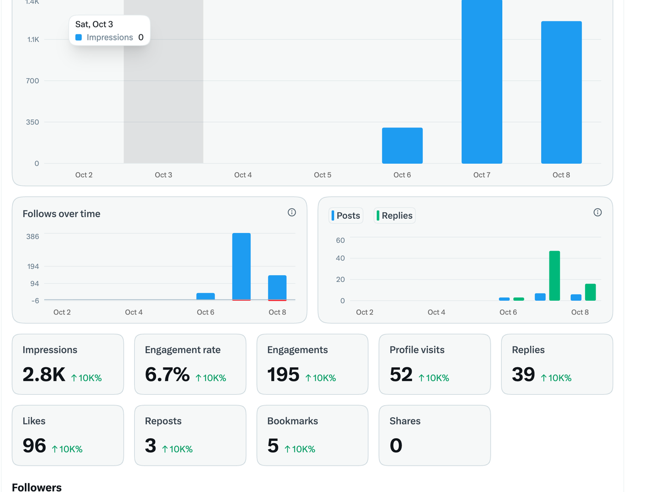Click the Oct 2 label on impressions axis

click(84, 175)
